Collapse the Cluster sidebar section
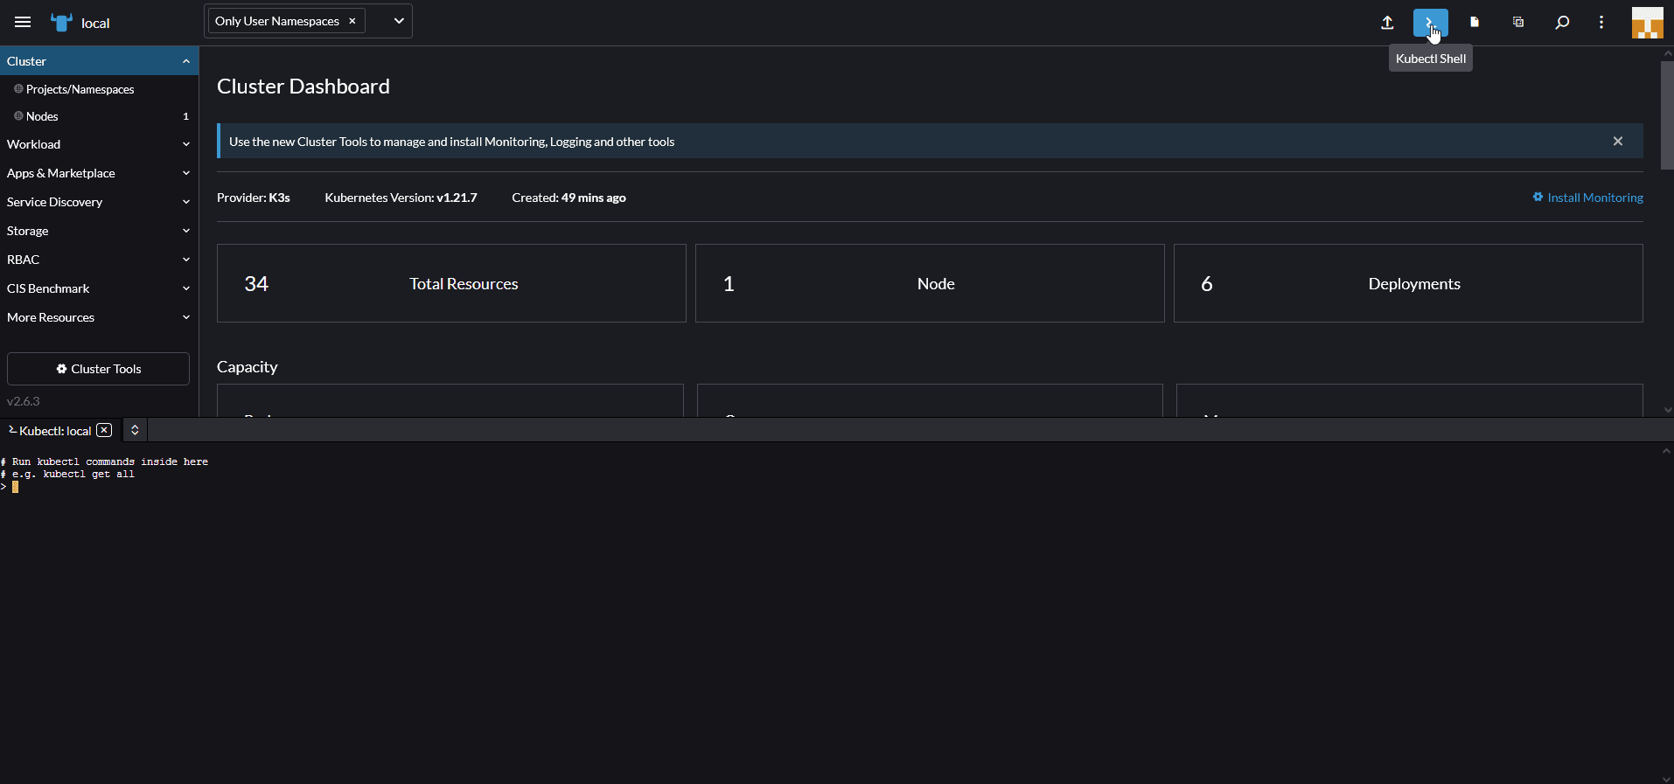Viewport: 1674px width, 784px height. [185, 61]
